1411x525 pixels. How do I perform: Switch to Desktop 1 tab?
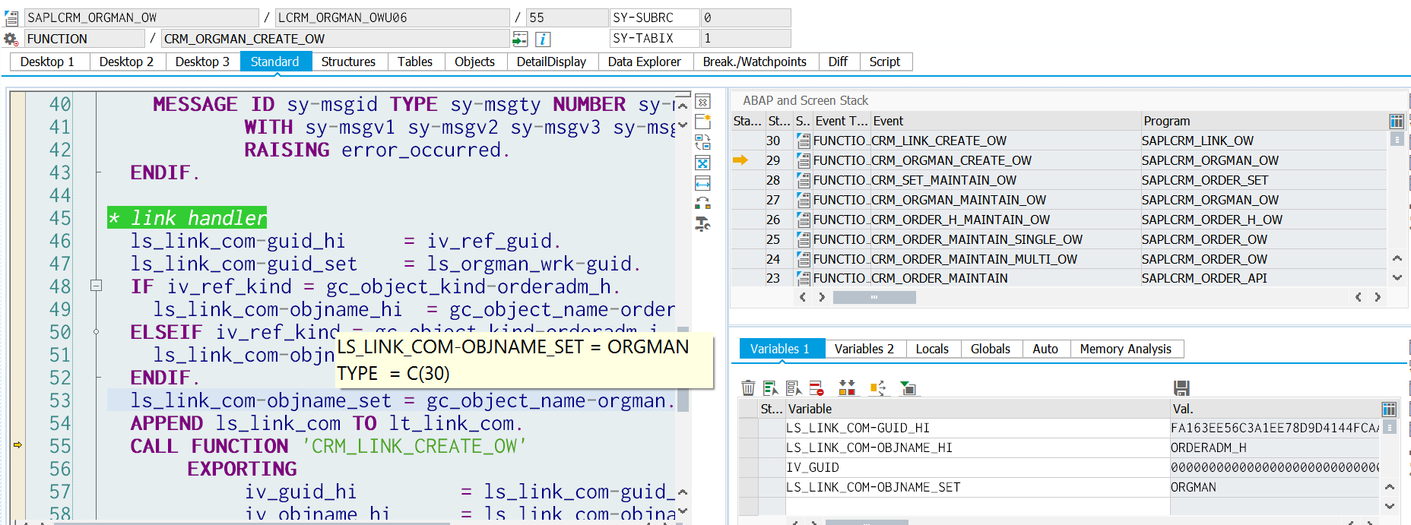48,62
